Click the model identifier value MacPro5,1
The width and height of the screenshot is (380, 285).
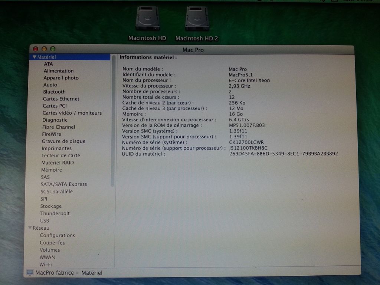pos(240,75)
